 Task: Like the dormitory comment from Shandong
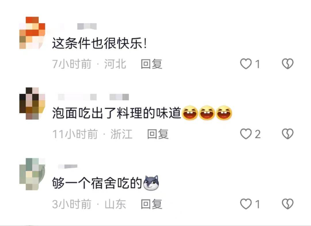coord(246,204)
